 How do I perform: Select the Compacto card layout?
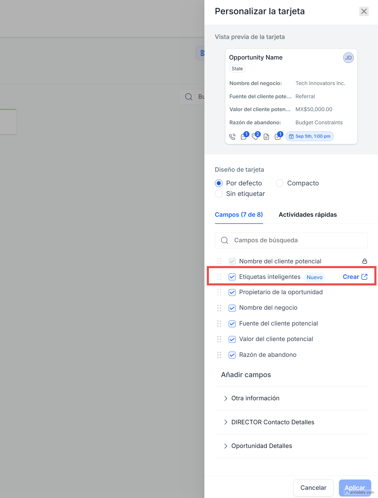(x=279, y=183)
